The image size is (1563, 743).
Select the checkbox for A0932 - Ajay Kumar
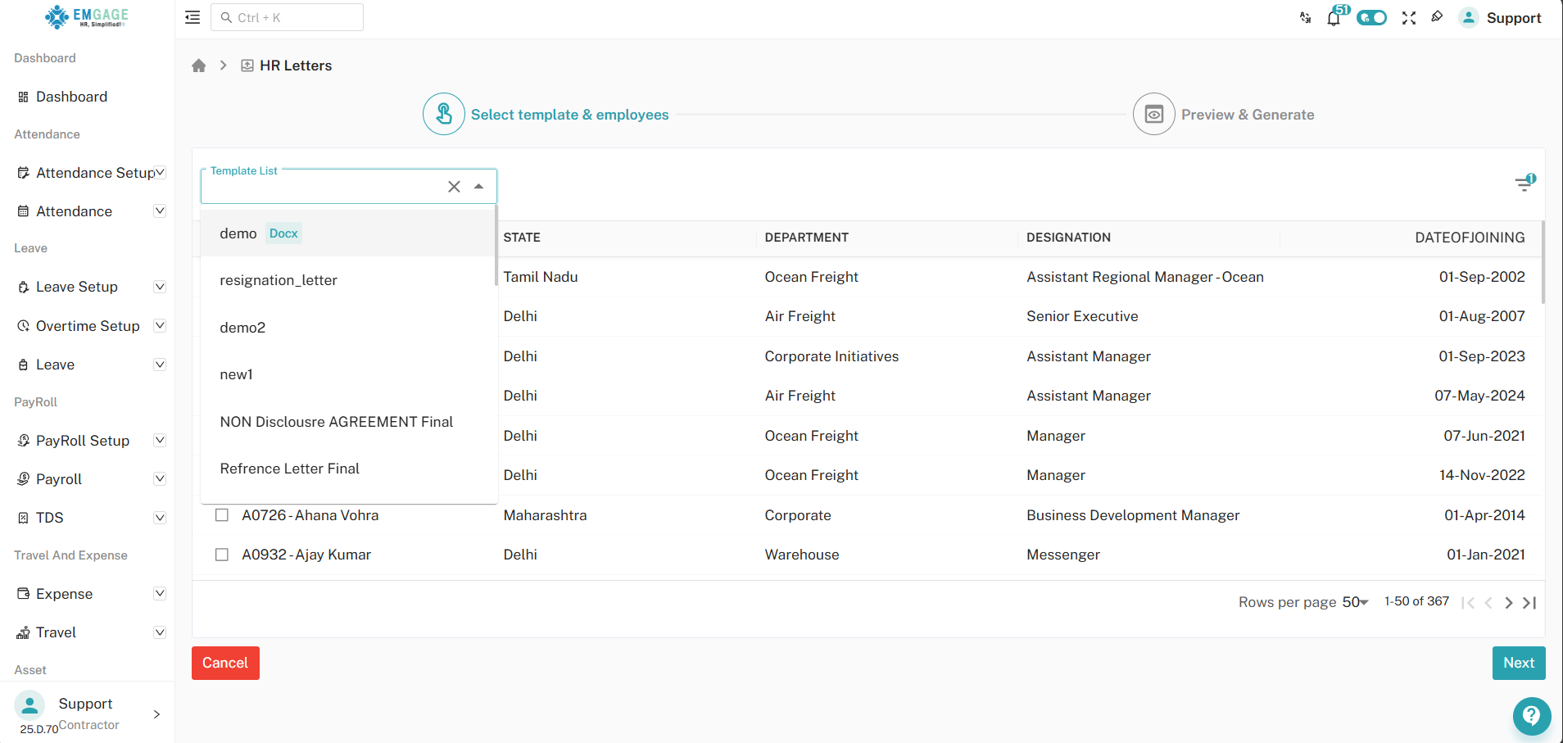(221, 555)
